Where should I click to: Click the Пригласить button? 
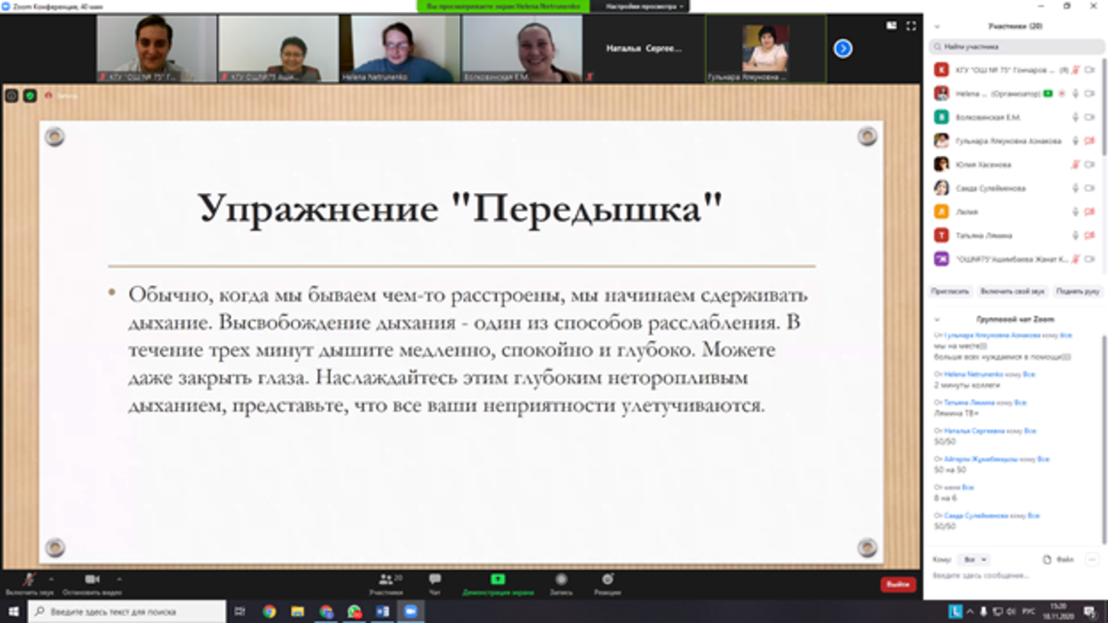pos(950,291)
